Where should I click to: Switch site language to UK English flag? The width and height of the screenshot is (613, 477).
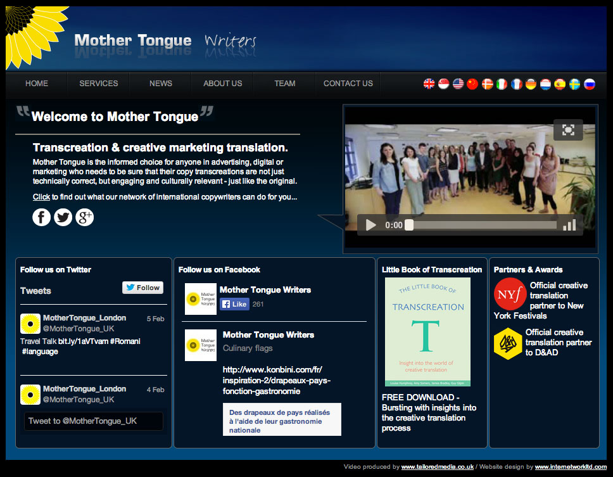tap(429, 84)
